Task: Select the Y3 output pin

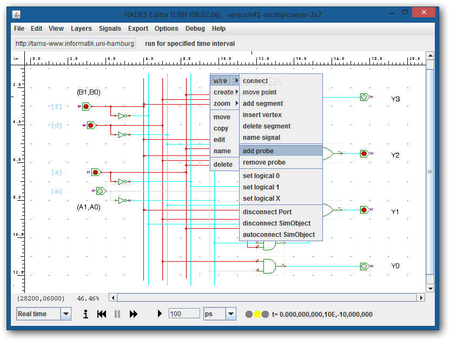Action: click(365, 97)
